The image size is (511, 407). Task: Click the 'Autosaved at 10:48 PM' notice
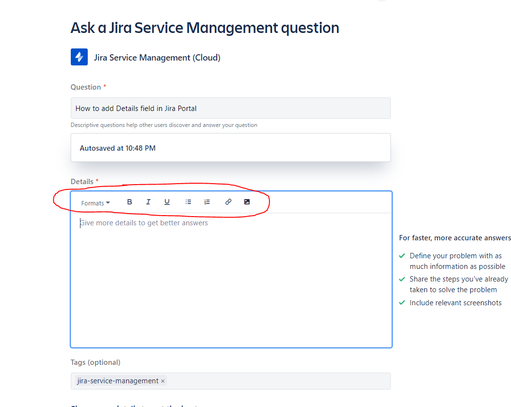click(x=230, y=147)
